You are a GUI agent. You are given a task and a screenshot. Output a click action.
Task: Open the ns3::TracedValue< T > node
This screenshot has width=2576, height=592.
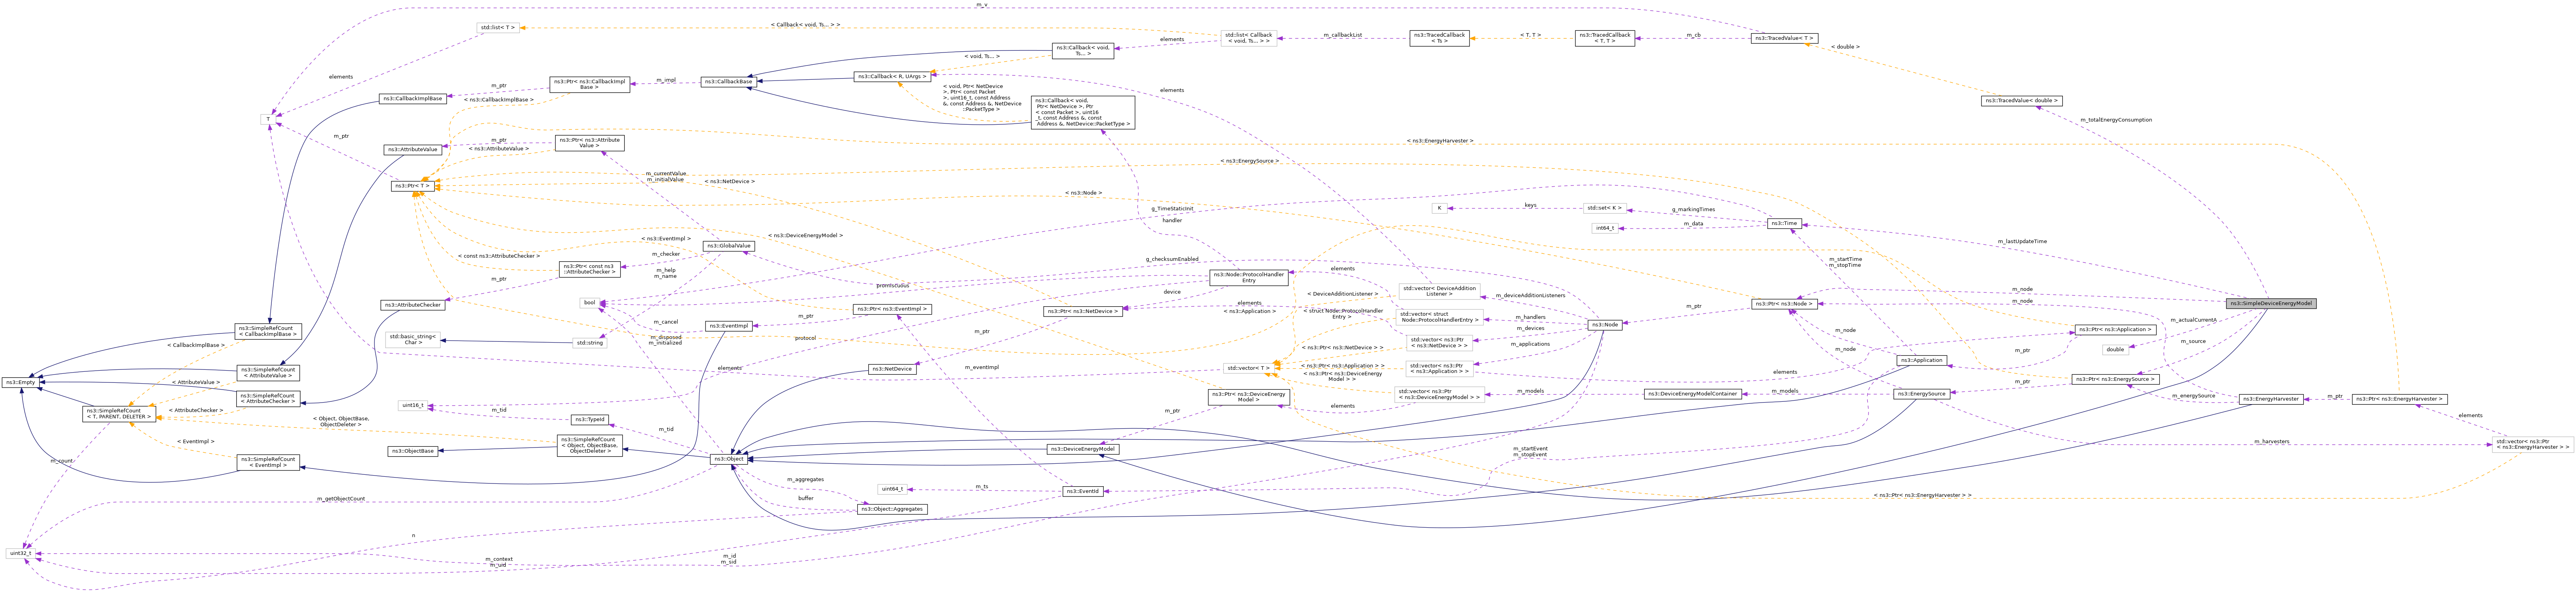tap(1783, 38)
